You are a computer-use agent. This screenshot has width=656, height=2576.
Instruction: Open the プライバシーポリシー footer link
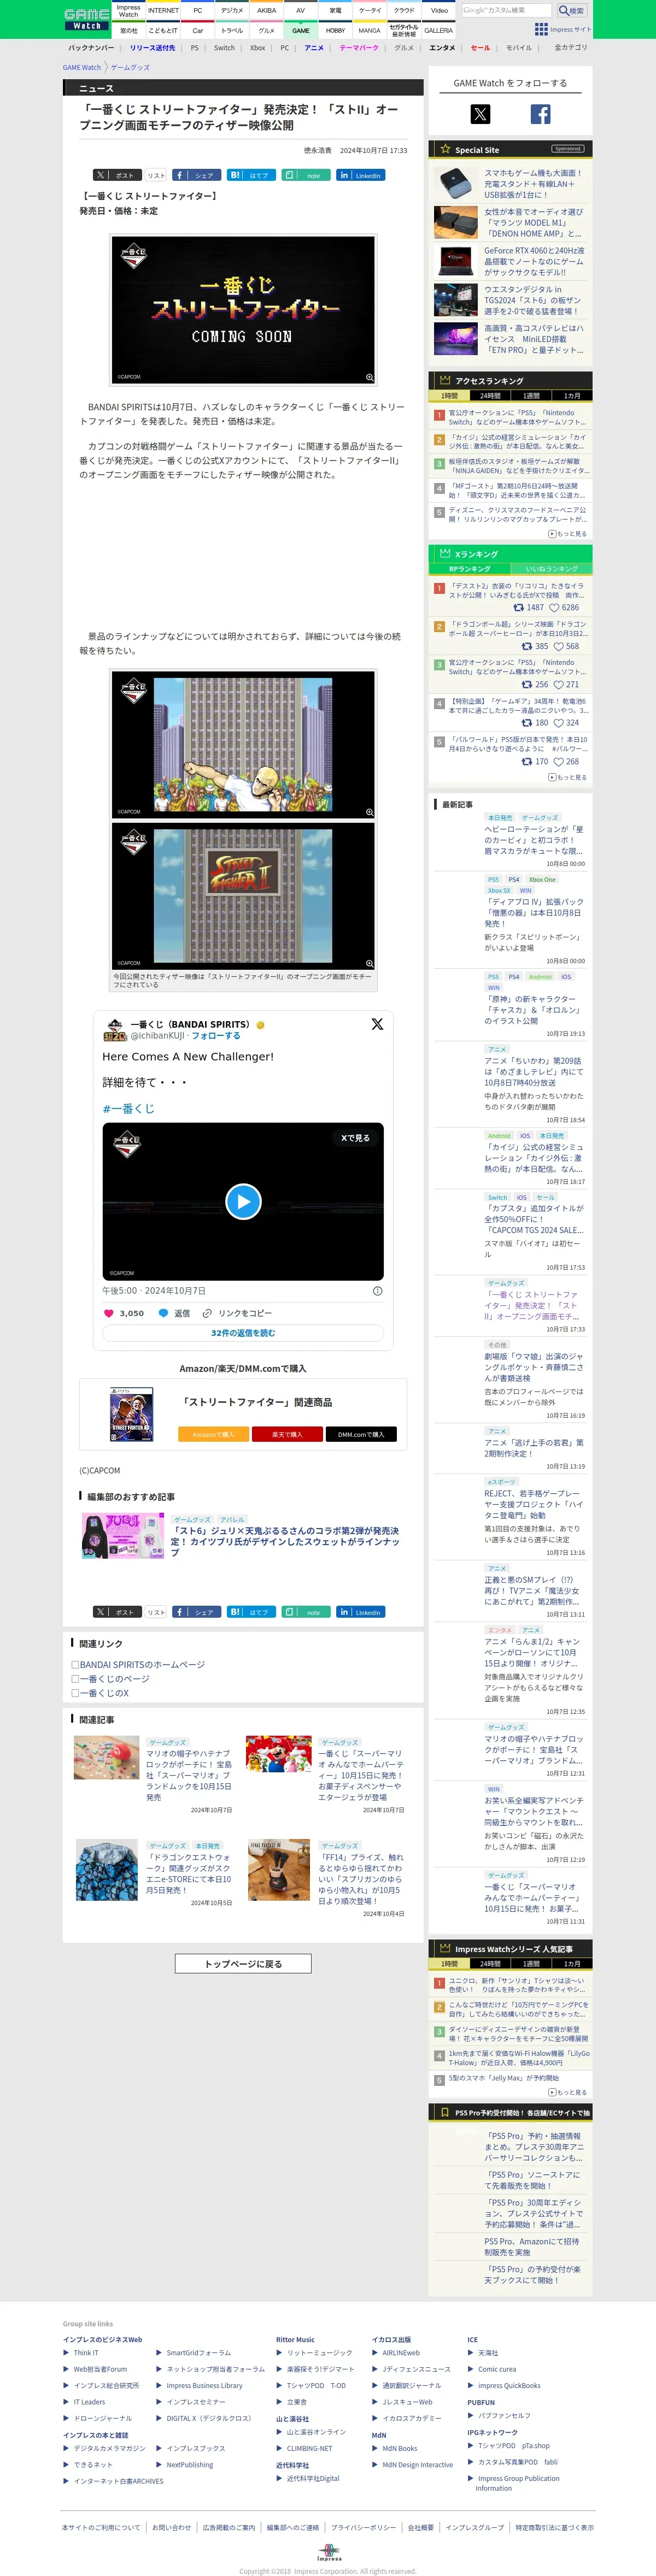pos(363,2519)
